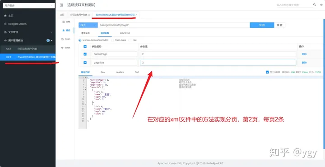325x167 pixels.
Task: Open the 用户服务 service dropdown
Action: (x=28, y=5)
